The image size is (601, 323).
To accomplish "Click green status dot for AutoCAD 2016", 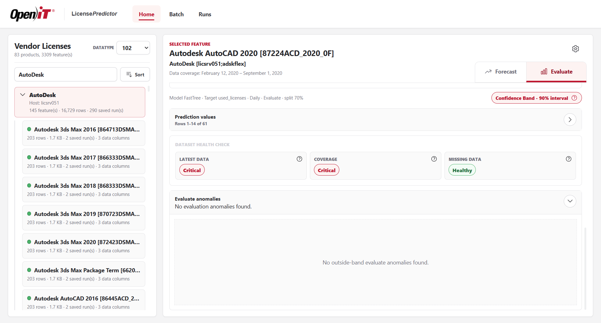I will coord(29,298).
